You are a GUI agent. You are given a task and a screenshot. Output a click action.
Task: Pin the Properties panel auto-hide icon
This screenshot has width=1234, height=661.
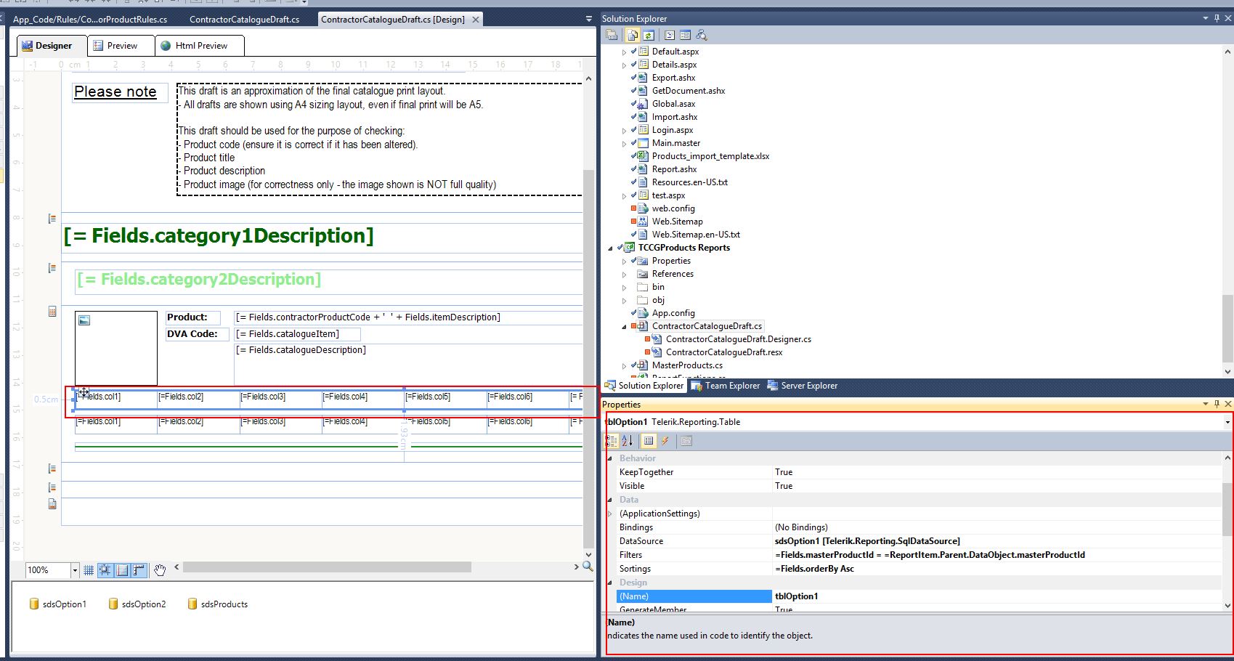[1217, 405]
